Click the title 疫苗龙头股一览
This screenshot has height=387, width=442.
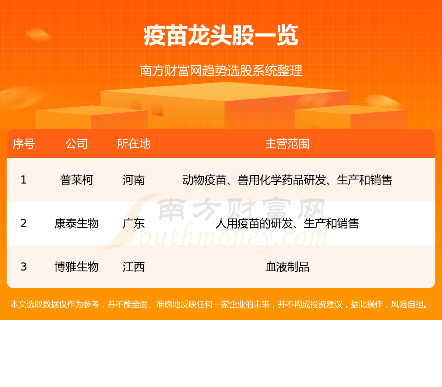pos(221,36)
